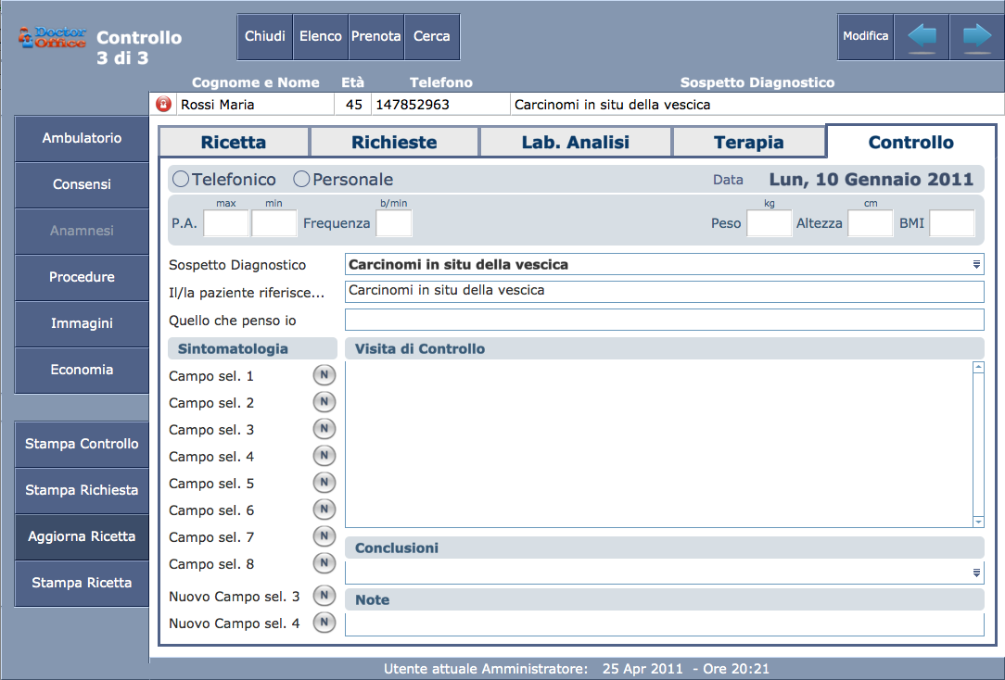Open the Lab. Analisi tab
This screenshot has width=1005, height=680.
tap(576, 142)
